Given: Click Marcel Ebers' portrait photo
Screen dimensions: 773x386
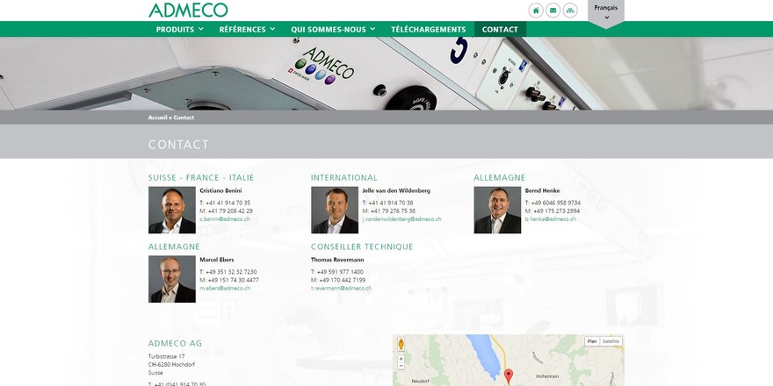Looking at the screenshot, I should point(172,279).
